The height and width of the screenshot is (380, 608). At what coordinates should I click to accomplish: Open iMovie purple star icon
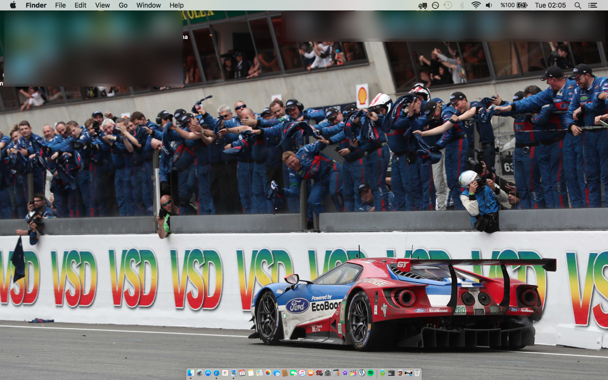click(x=345, y=373)
